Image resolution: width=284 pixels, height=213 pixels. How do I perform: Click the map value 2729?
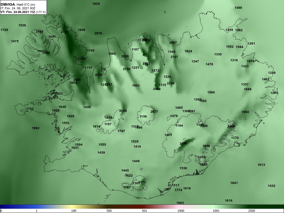64,32
